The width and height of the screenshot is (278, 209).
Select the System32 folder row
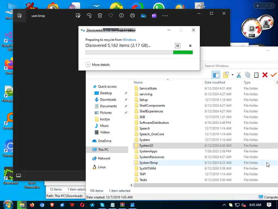pyautogui.click(x=205, y=146)
